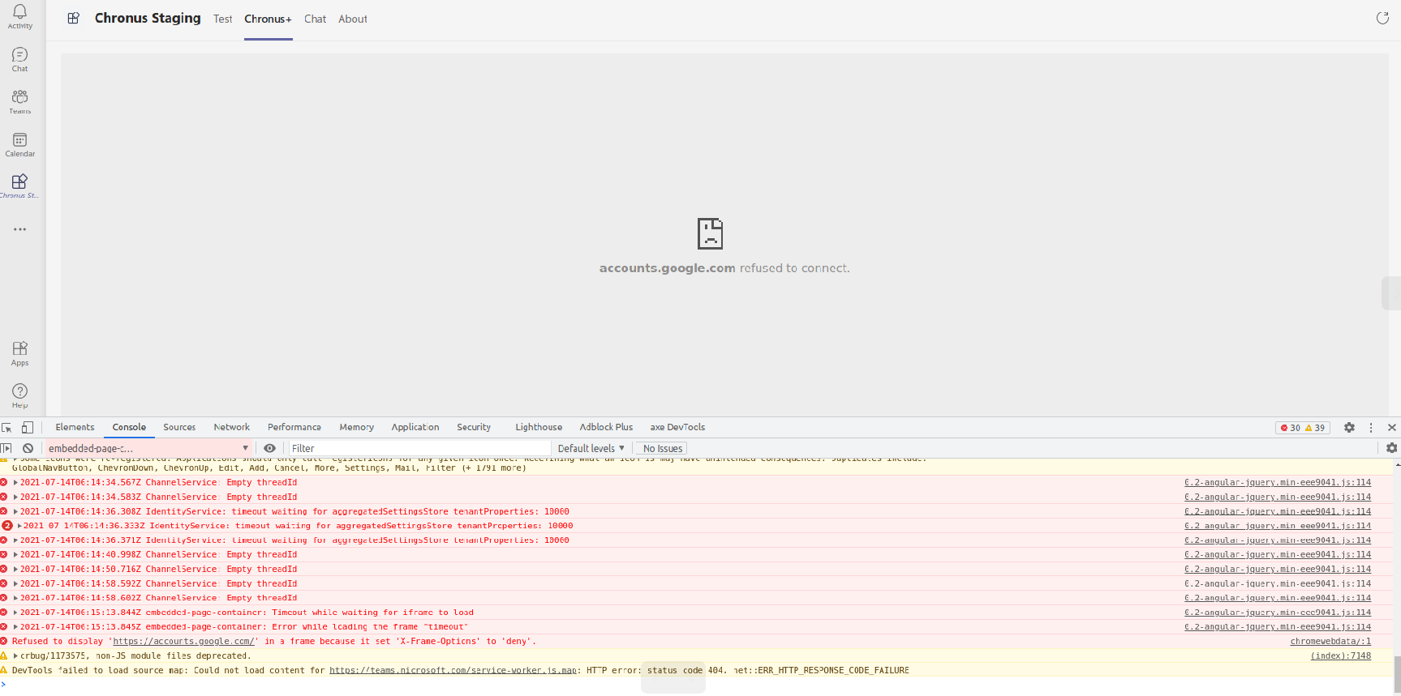Open the Performance panel
Image resolution: width=1401 pixels, height=696 pixels.
click(x=294, y=427)
